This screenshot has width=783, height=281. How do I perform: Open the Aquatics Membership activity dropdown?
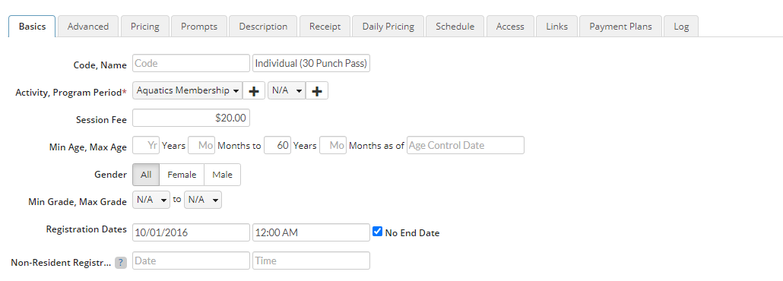pyautogui.click(x=187, y=91)
